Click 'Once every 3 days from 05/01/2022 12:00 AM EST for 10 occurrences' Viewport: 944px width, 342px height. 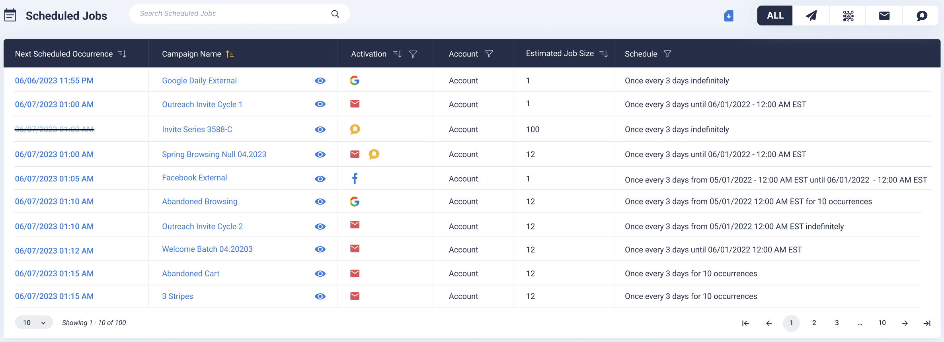748,202
